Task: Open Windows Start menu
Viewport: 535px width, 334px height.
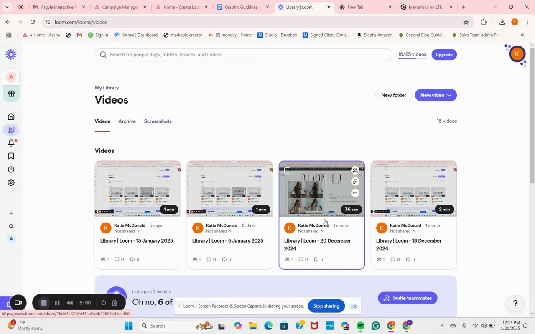Action: 128,326
